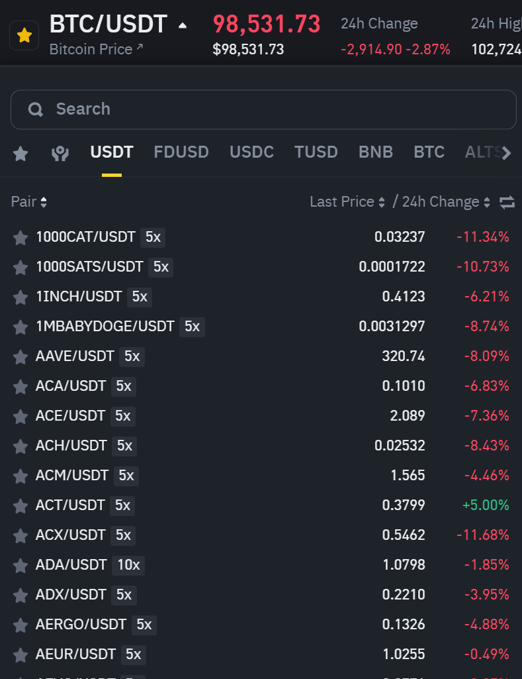Screen dimensions: 522x679
Task: Select the AERGO/USDT pair row
Action: point(261,625)
